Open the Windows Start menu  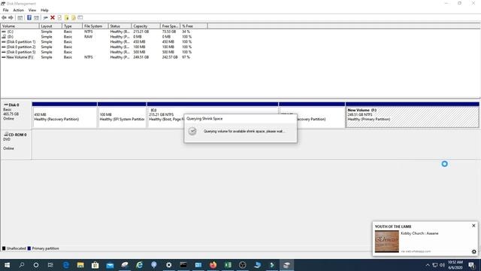7,265
